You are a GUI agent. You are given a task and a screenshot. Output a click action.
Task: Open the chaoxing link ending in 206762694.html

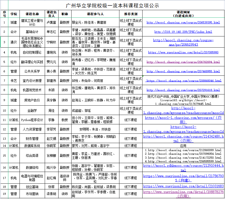(183, 62)
